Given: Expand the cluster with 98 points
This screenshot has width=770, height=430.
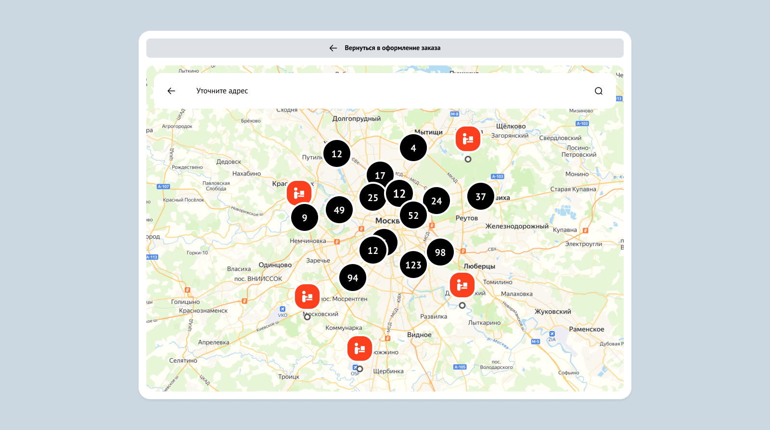Looking at the screenshot, I should coord(440,253).
